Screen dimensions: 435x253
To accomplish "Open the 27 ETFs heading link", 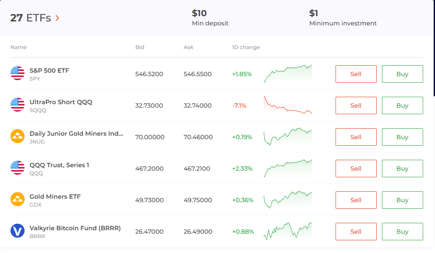I will 31,18.
